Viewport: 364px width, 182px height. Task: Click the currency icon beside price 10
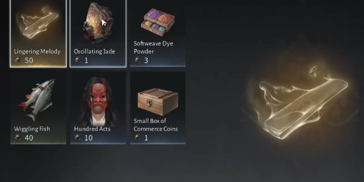(78, 137)
